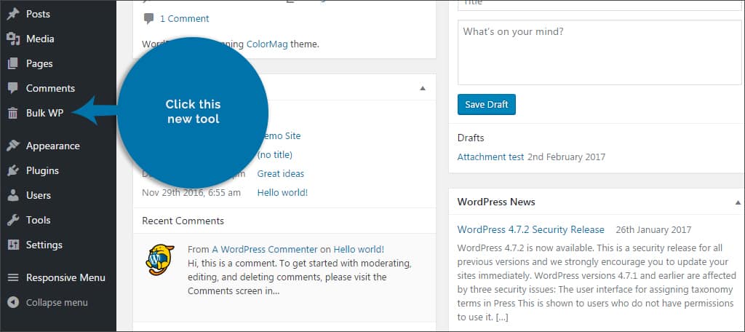The height and width of the screenshot is (332, 745).
Task: Click the Responsive Menu hamburger icon
Action: 13,277
